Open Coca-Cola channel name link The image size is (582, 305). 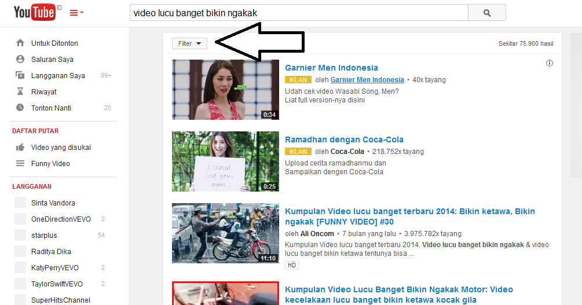(x=347, y=152)
